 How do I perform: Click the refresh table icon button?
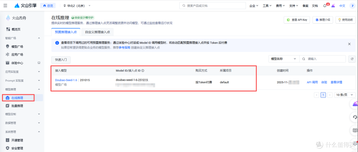352,59
